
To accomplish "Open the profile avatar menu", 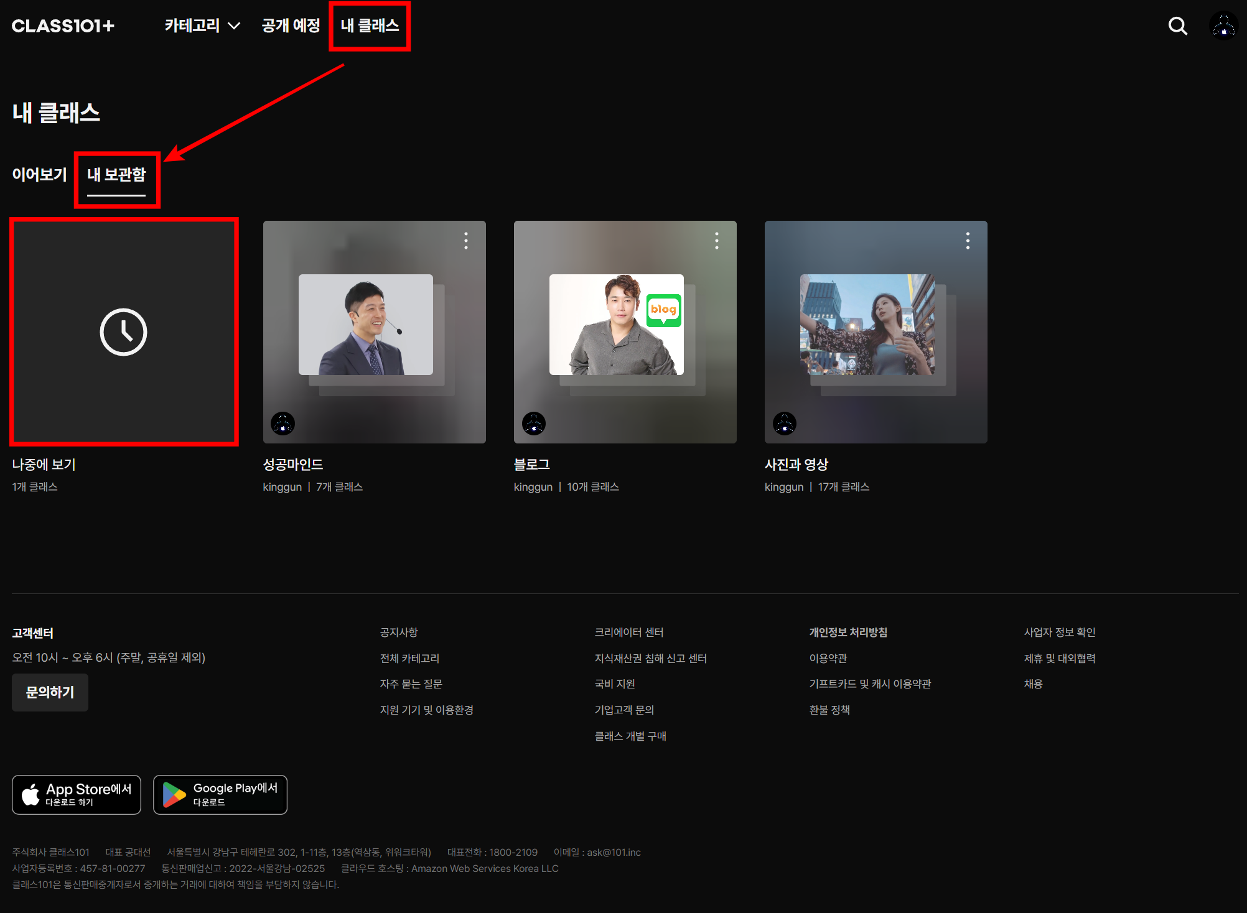I will pos(1223,26).
